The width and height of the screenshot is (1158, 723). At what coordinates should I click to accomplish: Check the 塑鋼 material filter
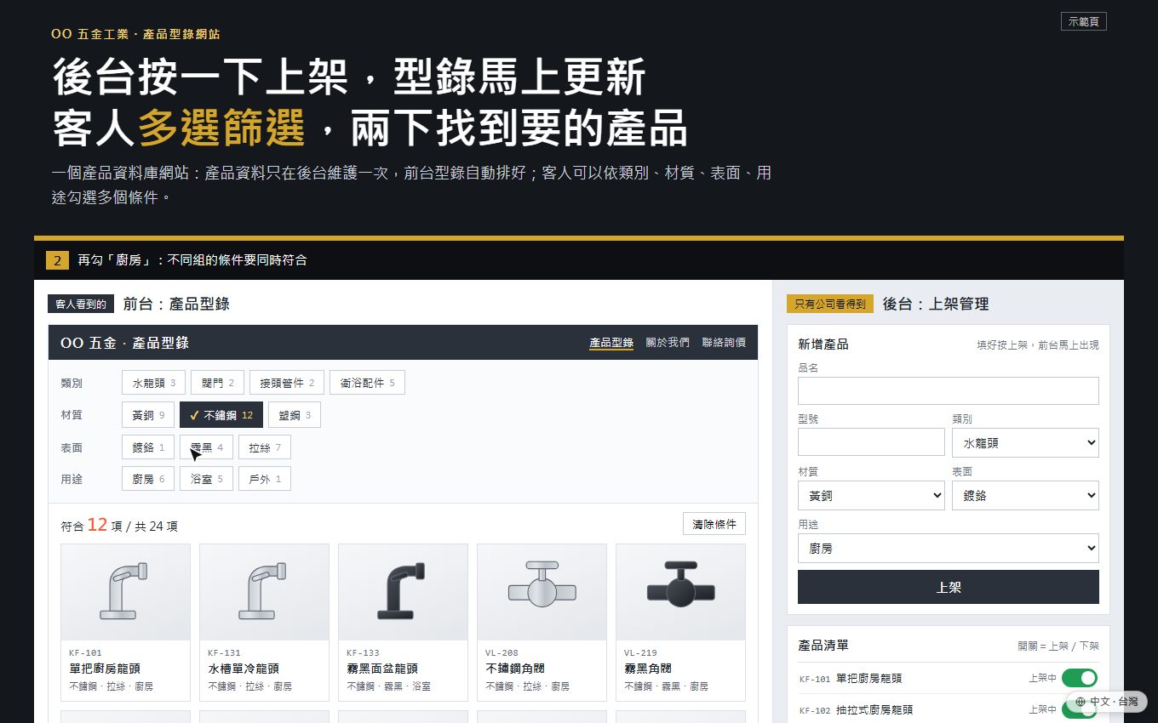295,415
